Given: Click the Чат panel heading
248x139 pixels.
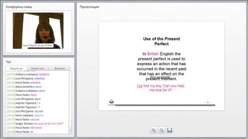Looking at the screenshot, I should pyautogui.click(x=9, y=62).
